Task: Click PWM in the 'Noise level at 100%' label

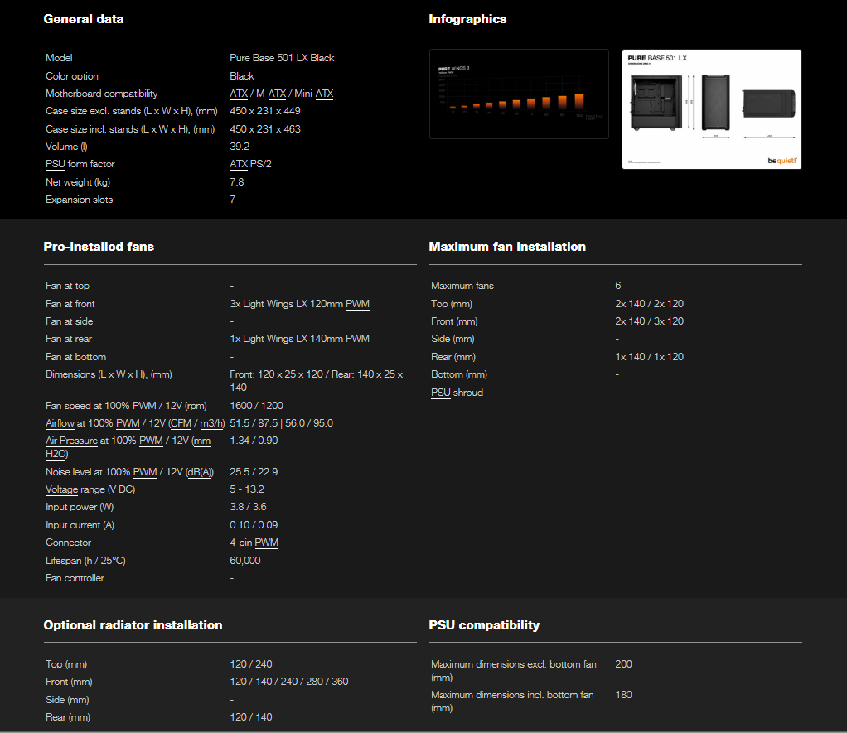Action: pyautogui.click(x=144, y=472)
